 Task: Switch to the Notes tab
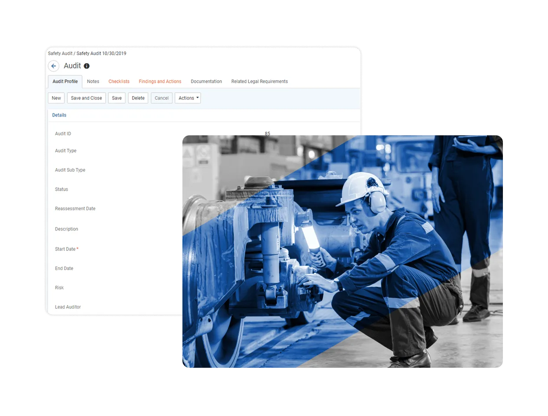tap(93, 81)
